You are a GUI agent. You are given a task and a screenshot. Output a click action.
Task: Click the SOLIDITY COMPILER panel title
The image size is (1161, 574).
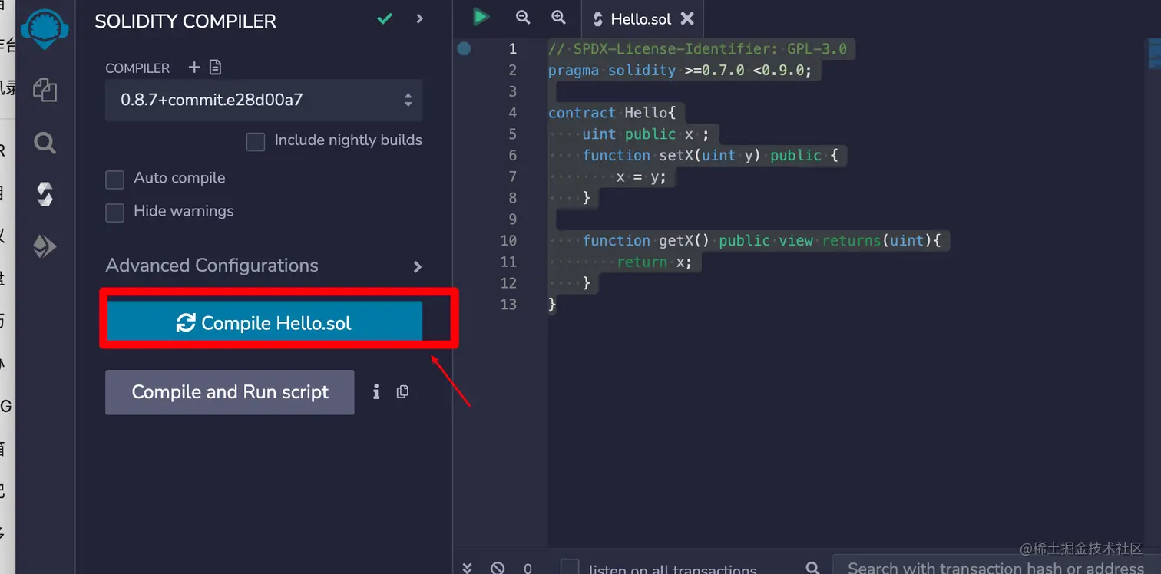pyautogui.click(x=185, y=21)
